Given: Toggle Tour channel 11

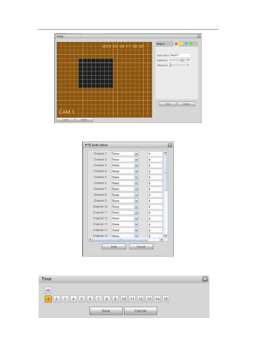Looking at the screenshot, I should pos(132,299).
